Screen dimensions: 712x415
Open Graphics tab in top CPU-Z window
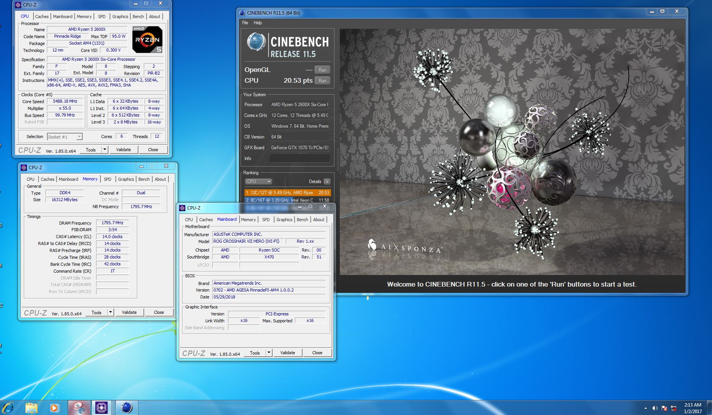[x=120, y=17]
